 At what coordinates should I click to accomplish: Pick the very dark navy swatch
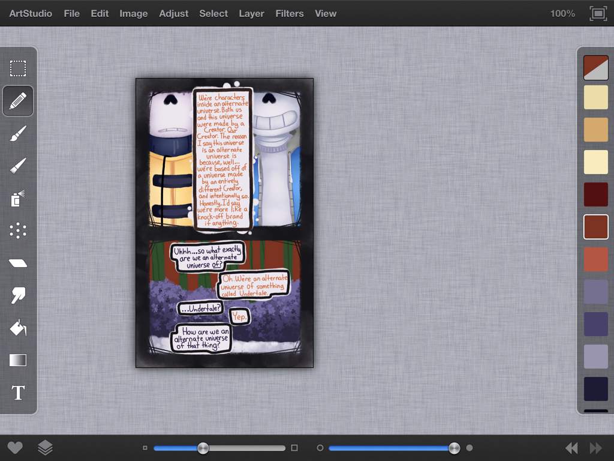pyautogui.click(x=595, y=388)
